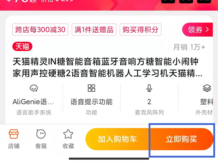
Task: Select the 跨店每300减30 promo tag
Action: (x=40, y=30)
